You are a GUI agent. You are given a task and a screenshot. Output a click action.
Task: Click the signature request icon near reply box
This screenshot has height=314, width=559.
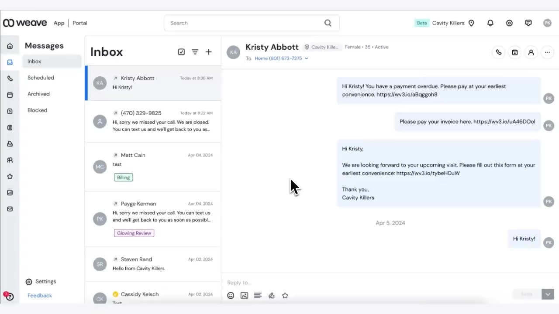(x=271, y=295)
